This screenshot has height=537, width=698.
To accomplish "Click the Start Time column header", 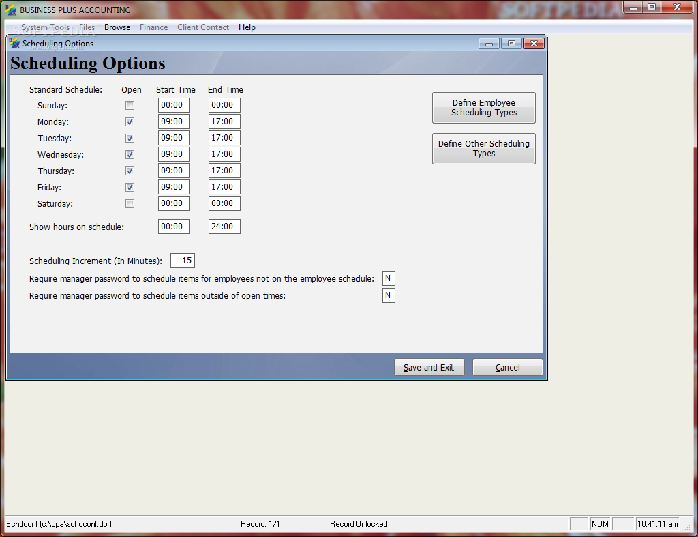I will click(176, 90).
